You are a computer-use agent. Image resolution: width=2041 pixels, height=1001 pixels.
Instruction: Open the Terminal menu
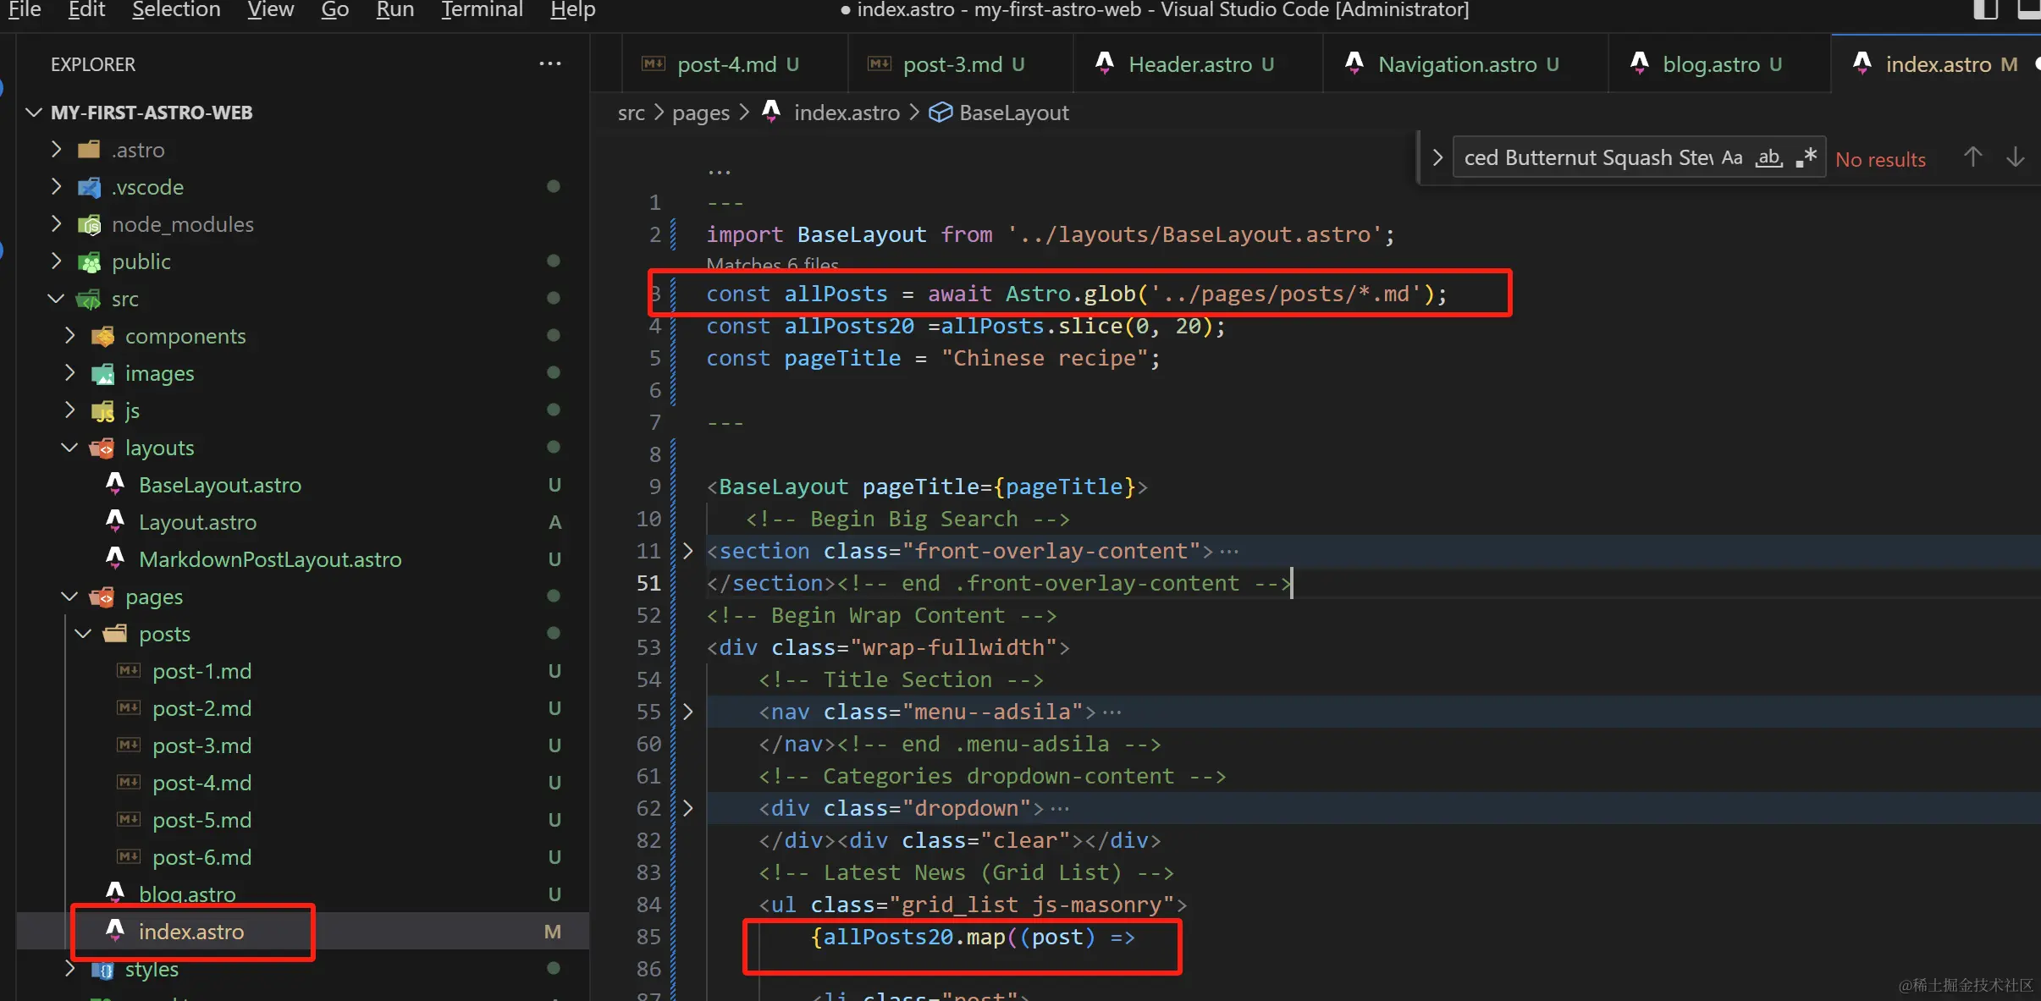click(481, 10)
